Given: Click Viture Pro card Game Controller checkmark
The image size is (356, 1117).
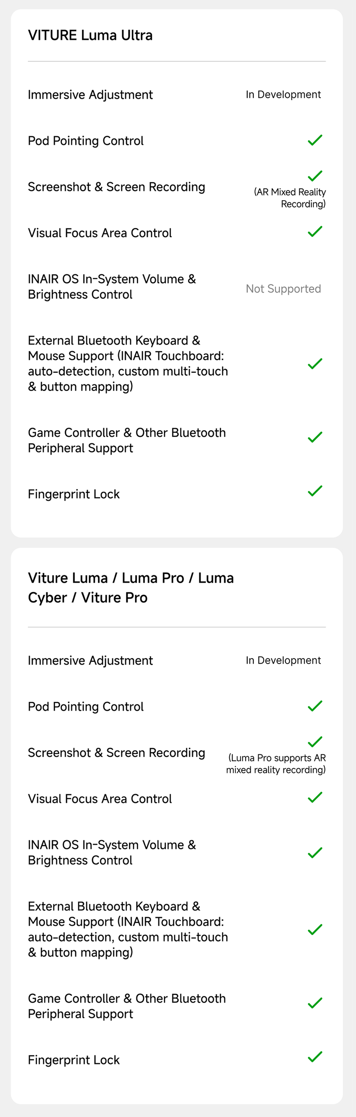Looking at the screenshot, I should click(315, 1003).
